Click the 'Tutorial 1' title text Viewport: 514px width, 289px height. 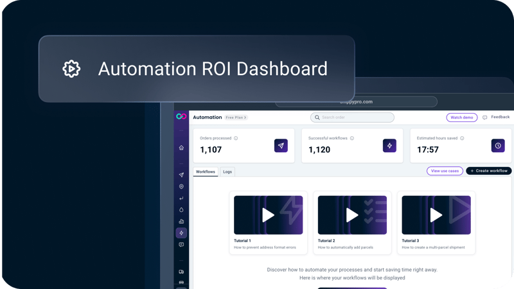242,240
